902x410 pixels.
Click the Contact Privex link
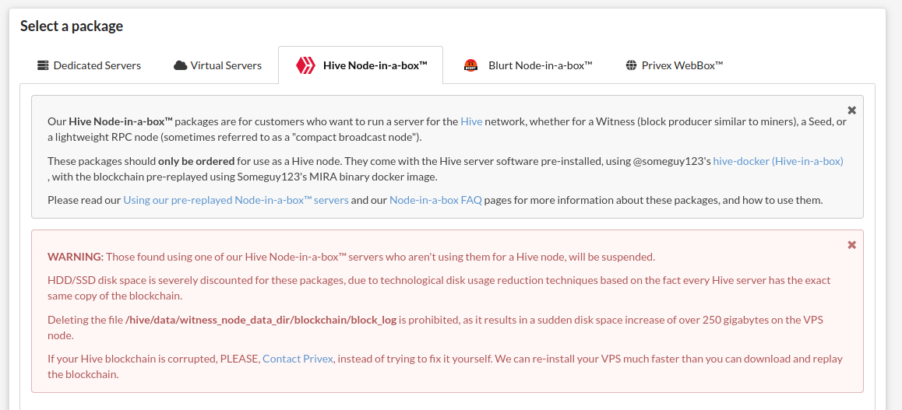point(298,359)
